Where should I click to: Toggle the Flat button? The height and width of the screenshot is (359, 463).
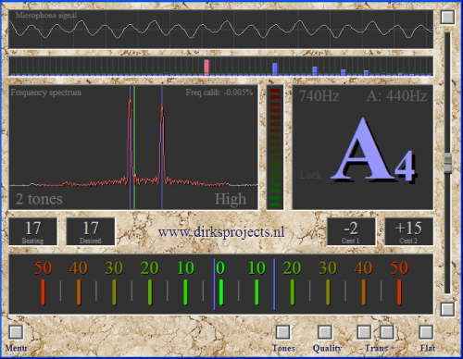click(426, 332)
